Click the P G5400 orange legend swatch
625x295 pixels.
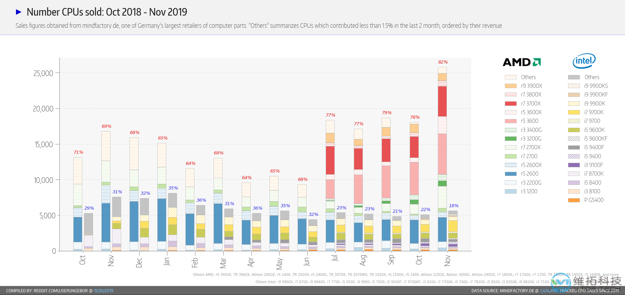(x=574, y=200)
